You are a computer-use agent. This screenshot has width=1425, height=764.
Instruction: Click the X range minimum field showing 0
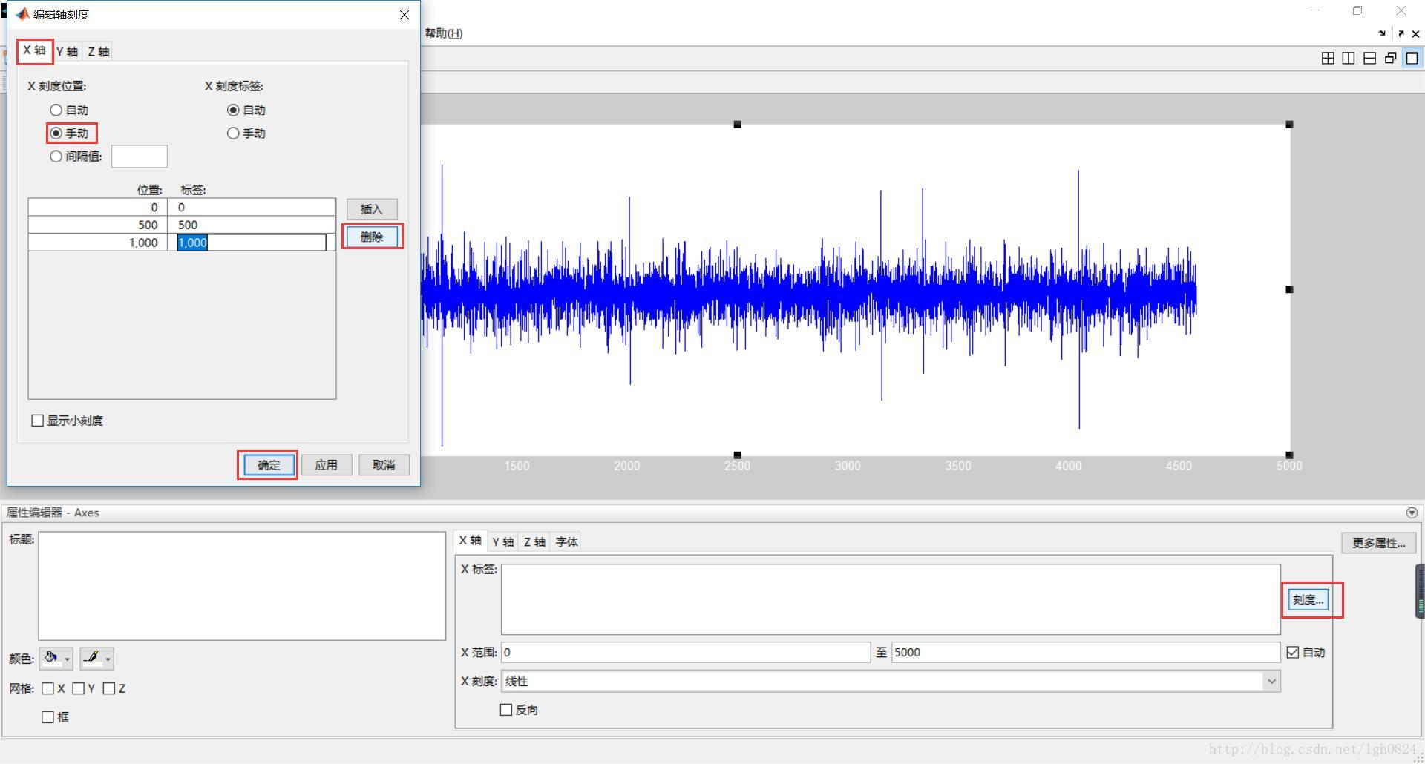(x=686, y=652)
